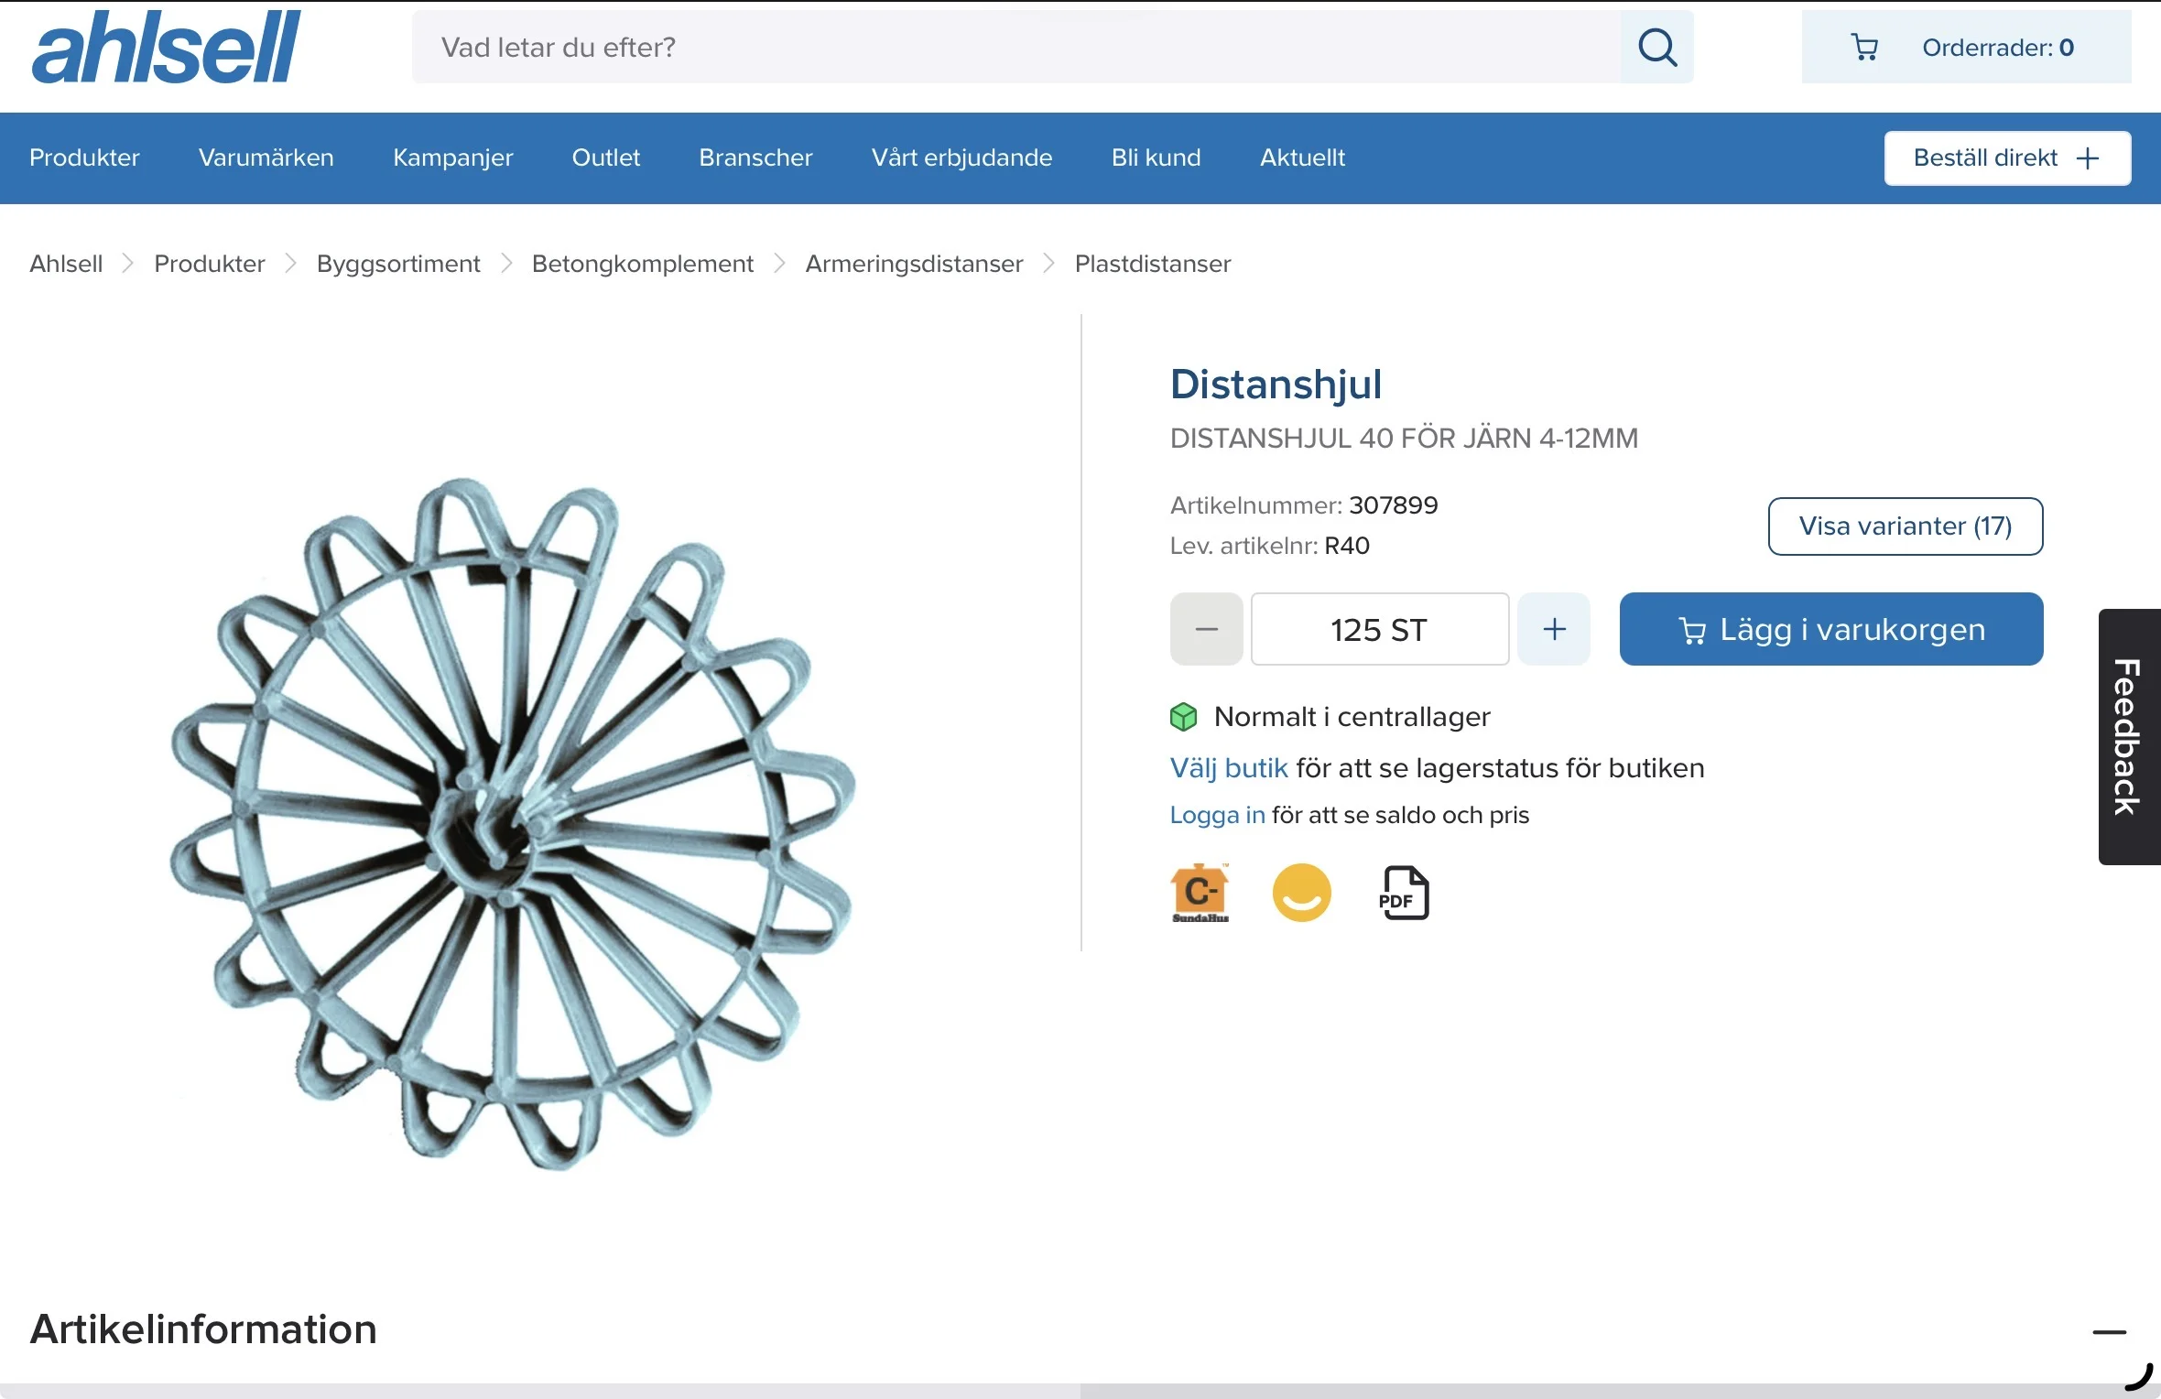2161x1399 pixels.
Task: Expand the Beställ direkt panel
Action: pyautogui.click(x=2007, y=158)
